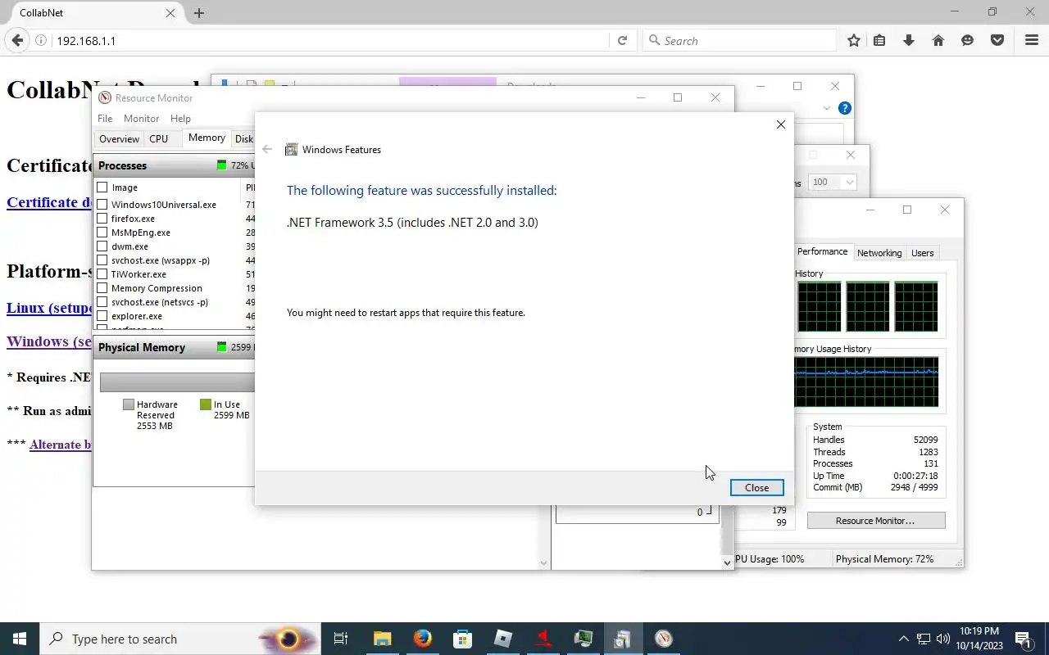The height and width of the screenshot is (655, 1049).
Task: Check the svchost.exe (wsappx -p) checkbox
Action: click(102, 260)
